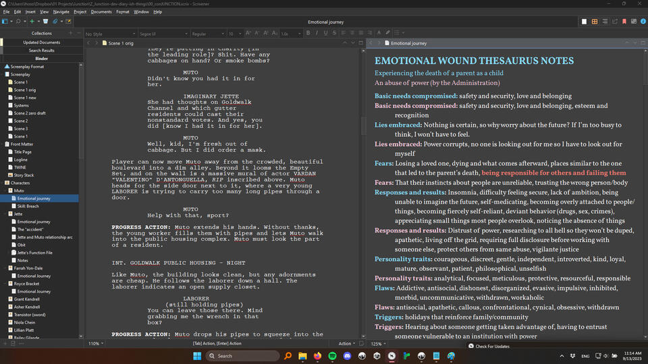This screenshot has width=648, height=364.
Task: Open the Windows Start menu
Action: coord(197,356)
